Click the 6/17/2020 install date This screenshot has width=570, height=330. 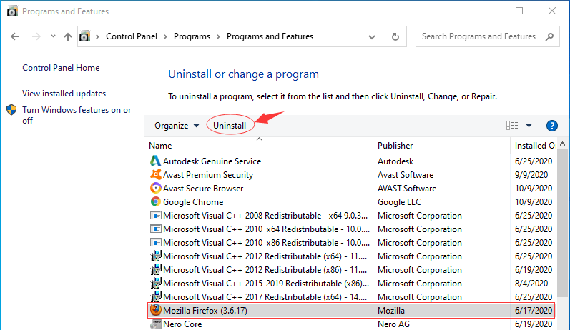coord(534,311)
